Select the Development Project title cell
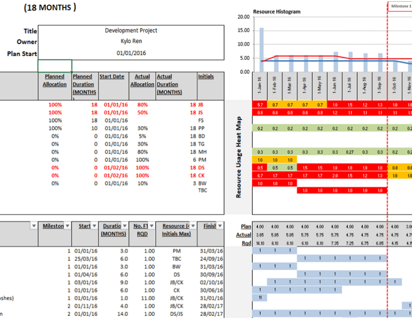Viewport: 412px width, 321px height. pos(131,30)
